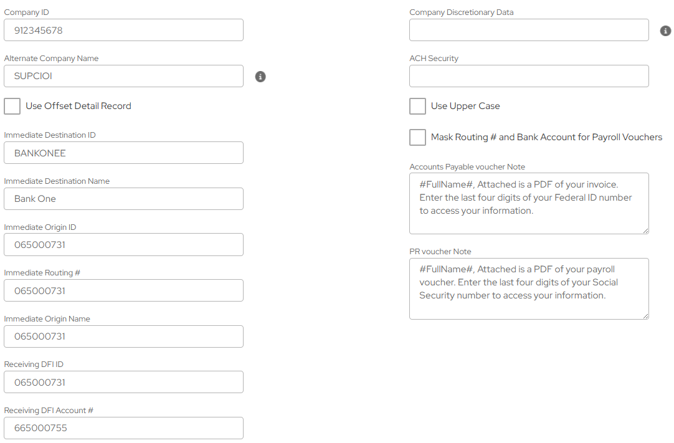The image size is (674, 443).
Task: Click the Company ID field
Action: (123, 30)
